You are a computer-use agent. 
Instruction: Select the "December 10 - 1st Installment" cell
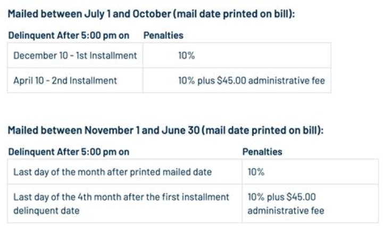point(75,55)
